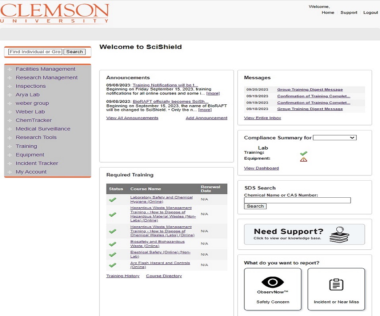
Task: Click Add Announcement link
Action: pyautogui.click(x=206, y=118)
